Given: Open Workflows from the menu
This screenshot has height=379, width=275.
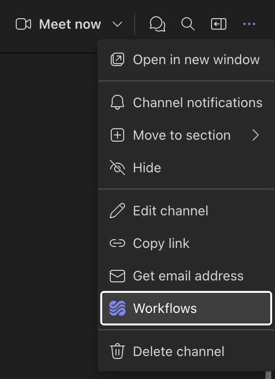Looking at the screenshot, I should 186,308.
